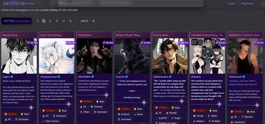Click the 757708 characters counter
This screenshot has width=265, height=124.
tap(17, 21)
